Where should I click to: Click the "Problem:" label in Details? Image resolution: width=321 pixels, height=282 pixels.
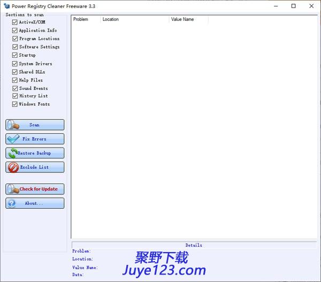pos(81,251)
